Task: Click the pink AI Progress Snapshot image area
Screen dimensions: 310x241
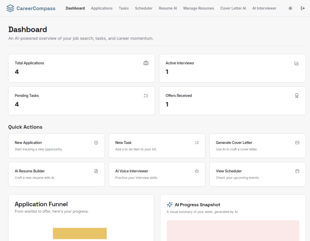Action: point(233,230)
